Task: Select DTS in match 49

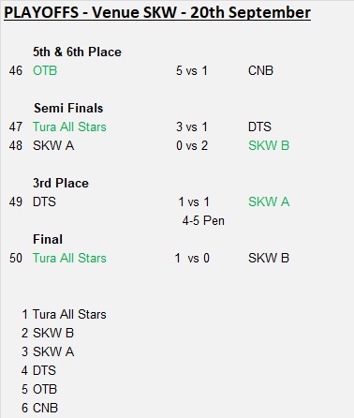Action: tap(44, 202)
